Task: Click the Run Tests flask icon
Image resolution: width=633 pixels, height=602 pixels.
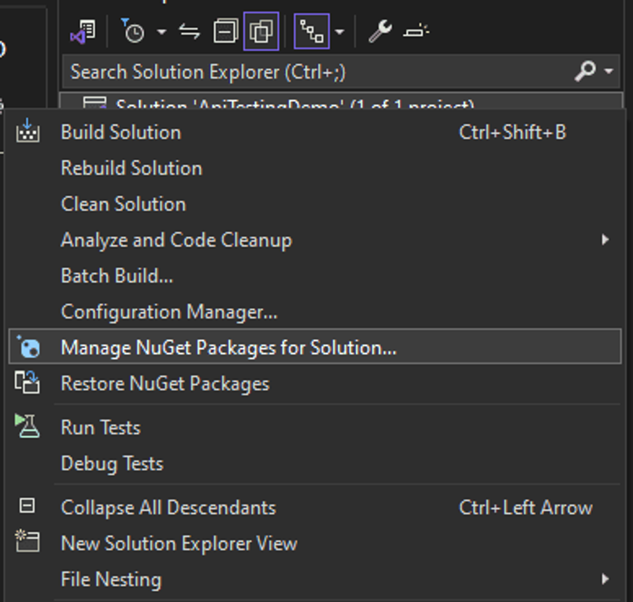Action: (x=27, y=426)
